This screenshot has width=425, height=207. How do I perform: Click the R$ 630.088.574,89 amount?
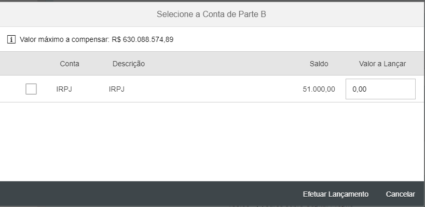point(142,39)
